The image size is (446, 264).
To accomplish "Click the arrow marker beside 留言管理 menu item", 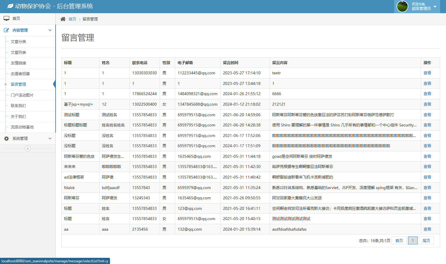I will click(5, 84).
